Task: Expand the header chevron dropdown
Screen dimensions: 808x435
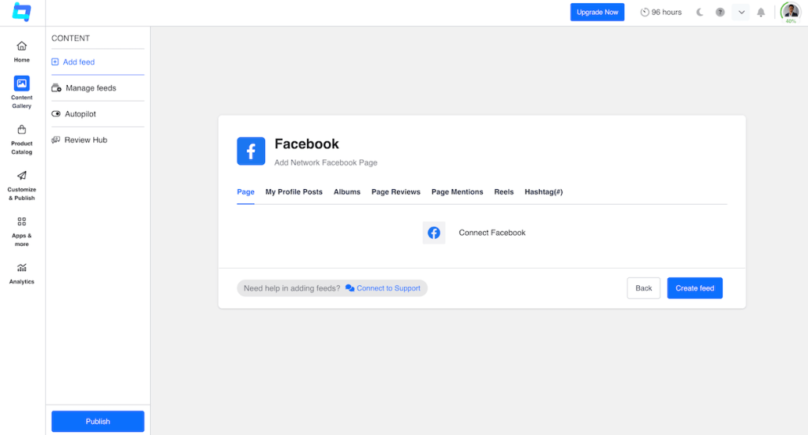Action: (x=741, y=13)
